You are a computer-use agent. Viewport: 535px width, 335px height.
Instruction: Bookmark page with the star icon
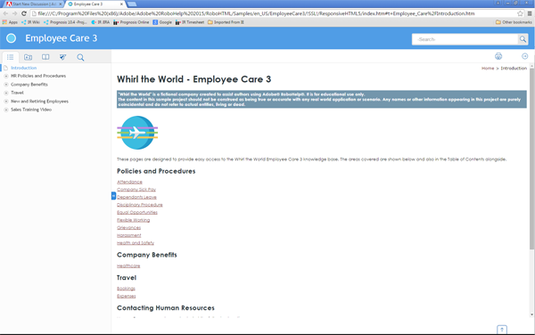click(520, 13)
